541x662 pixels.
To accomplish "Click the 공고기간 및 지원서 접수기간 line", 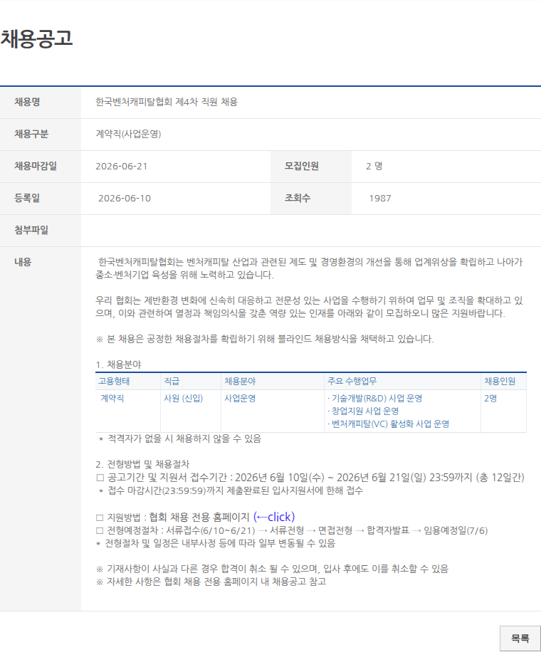I will pos(310,478).
